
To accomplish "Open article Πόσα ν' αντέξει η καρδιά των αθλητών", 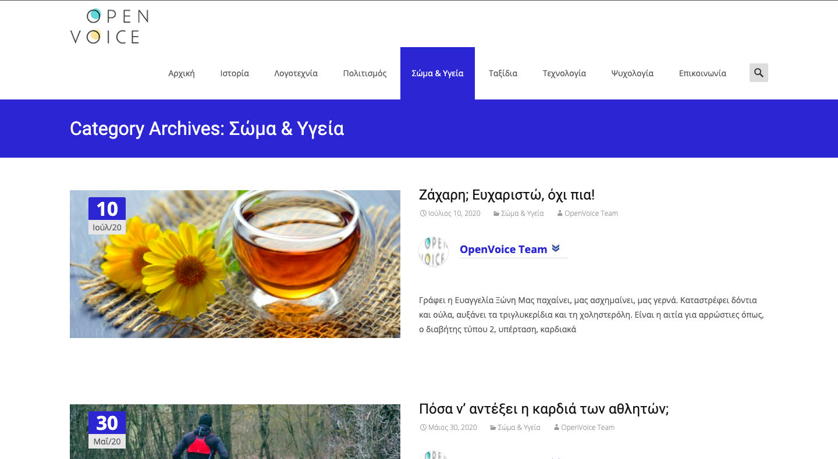I will pos(544,409).
